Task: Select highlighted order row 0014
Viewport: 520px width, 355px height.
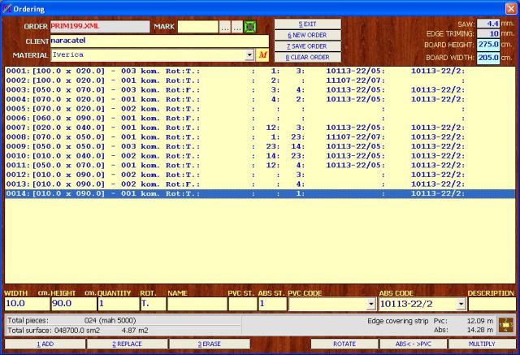Action: click(x=260, y=193)
